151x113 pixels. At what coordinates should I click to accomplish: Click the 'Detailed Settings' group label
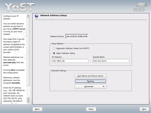(59, 71)
